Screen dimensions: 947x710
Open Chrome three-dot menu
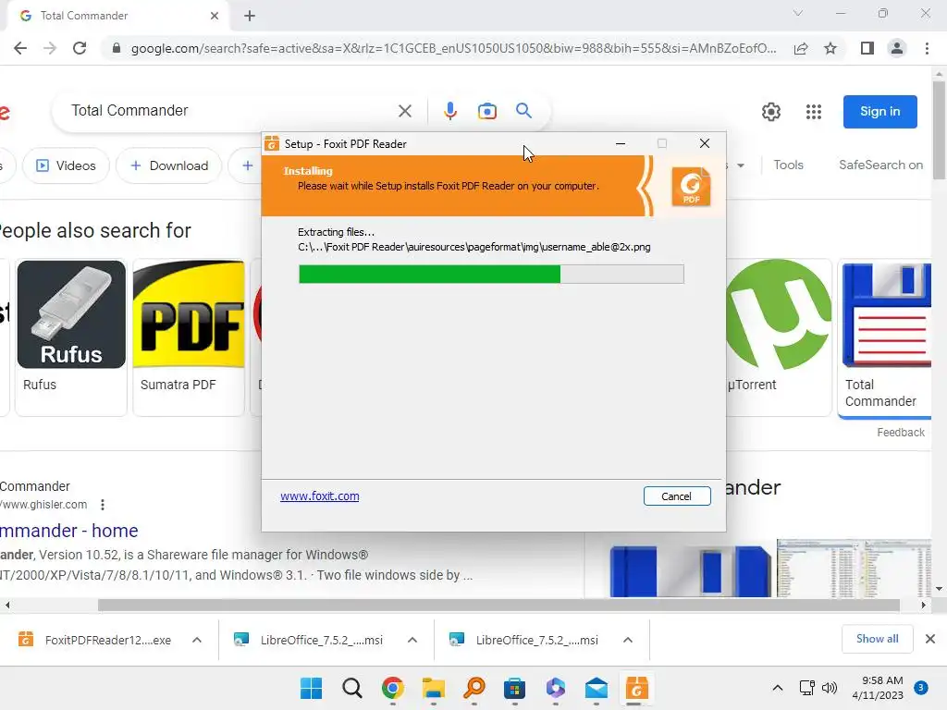pos(927,48)
